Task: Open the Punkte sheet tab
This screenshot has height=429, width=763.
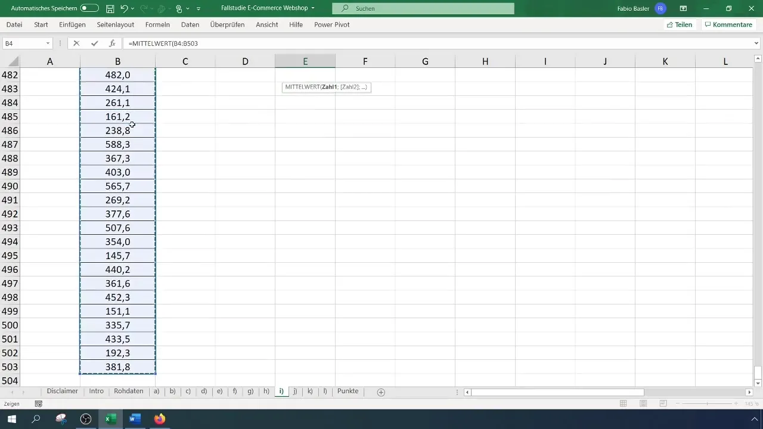Action: [348, 391]
